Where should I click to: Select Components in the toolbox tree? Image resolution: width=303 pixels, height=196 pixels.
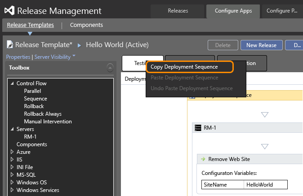(31, 144)
